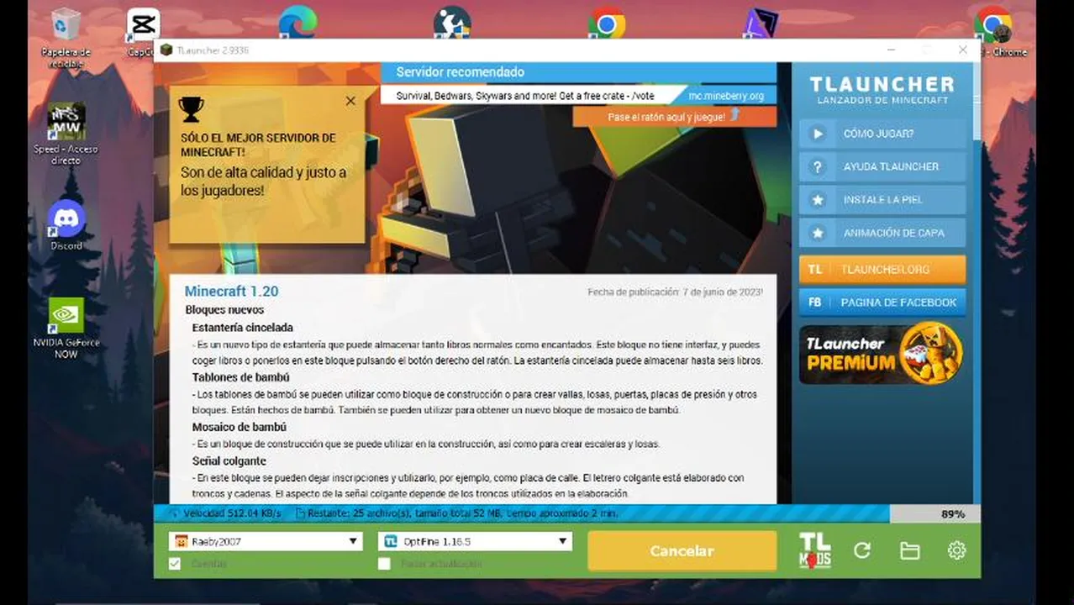Click the TL version icon beside OptiFine

pyautogui.click(x=390, y=541)
